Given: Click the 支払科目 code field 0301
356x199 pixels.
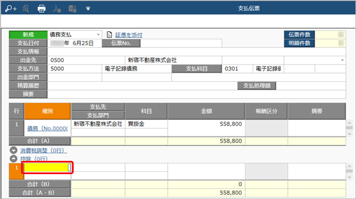Looking at the screenshot, I should pos(238,69).
